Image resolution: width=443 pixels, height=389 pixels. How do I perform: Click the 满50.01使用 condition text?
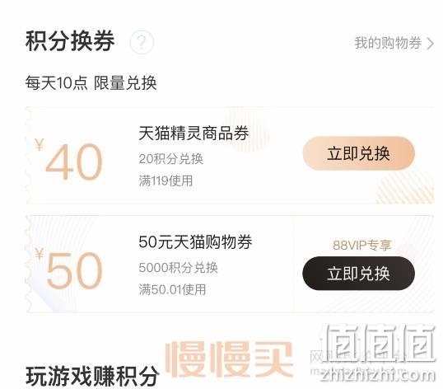tap(172, 289)
